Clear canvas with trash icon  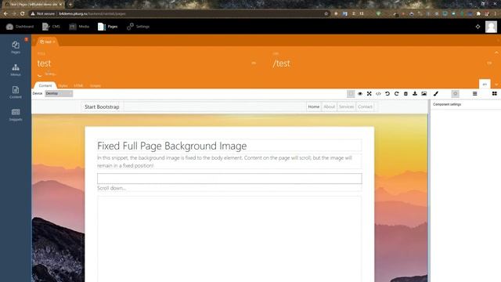[405, 94]
